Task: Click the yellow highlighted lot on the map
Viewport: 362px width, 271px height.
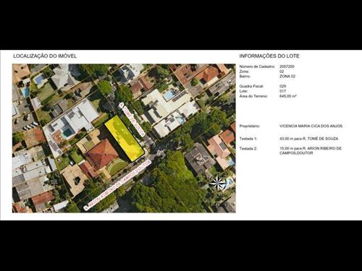Action: coord(125,138)
